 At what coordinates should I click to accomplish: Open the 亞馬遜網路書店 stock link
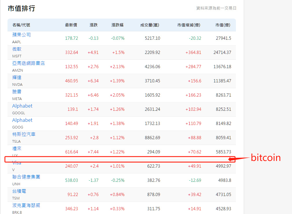tap(29, 63)
